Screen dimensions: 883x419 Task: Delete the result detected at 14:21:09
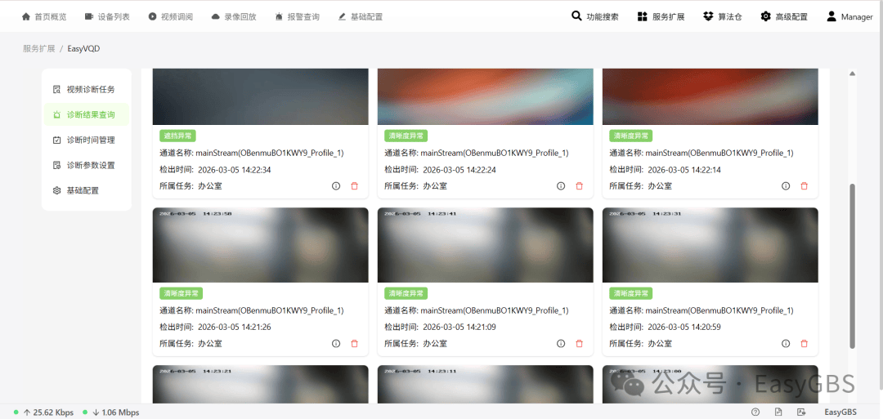pos(579,344)
